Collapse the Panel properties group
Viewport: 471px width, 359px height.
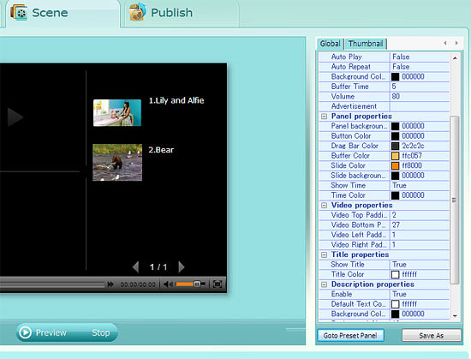click(x=324, y=117)
